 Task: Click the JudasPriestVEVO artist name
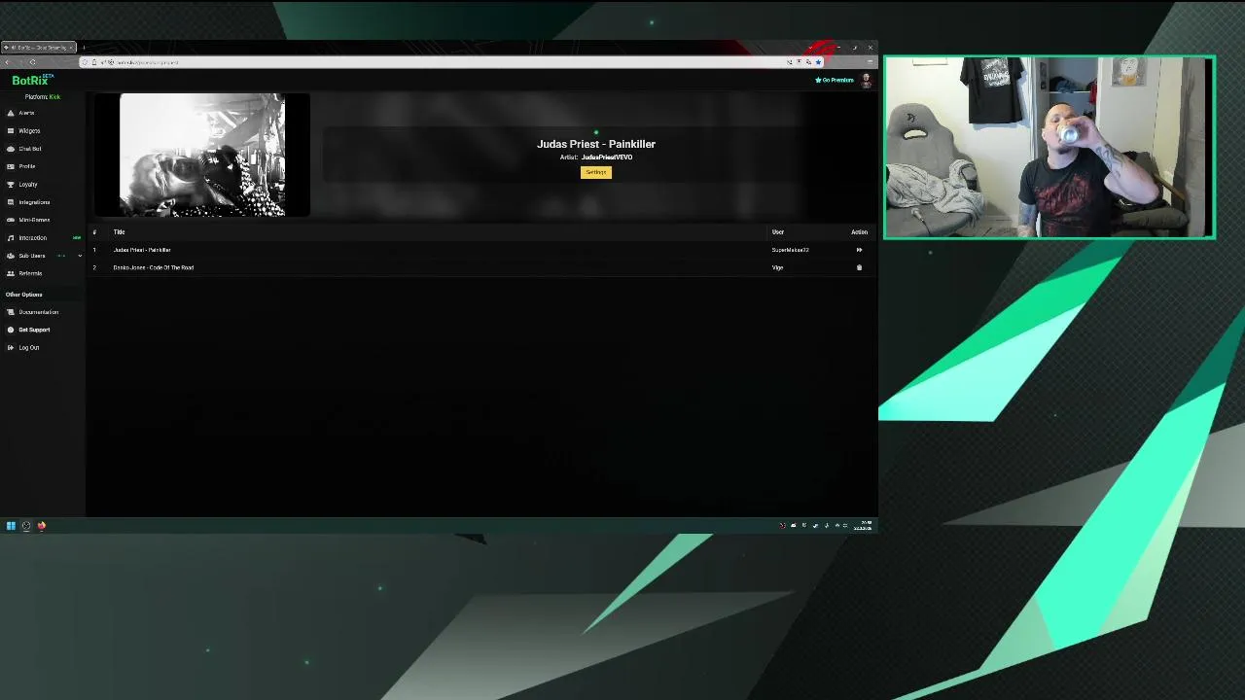point(607,157)
